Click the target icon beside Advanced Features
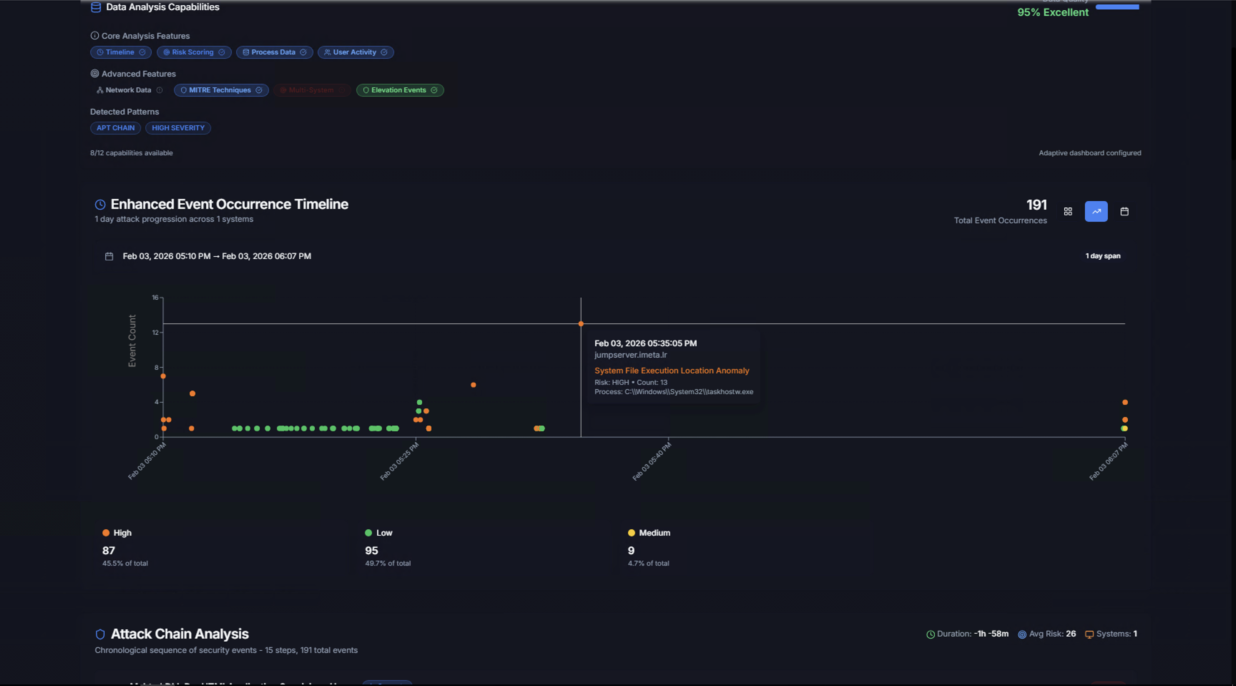The image size is (1236, 686). (x=95, y=73)
